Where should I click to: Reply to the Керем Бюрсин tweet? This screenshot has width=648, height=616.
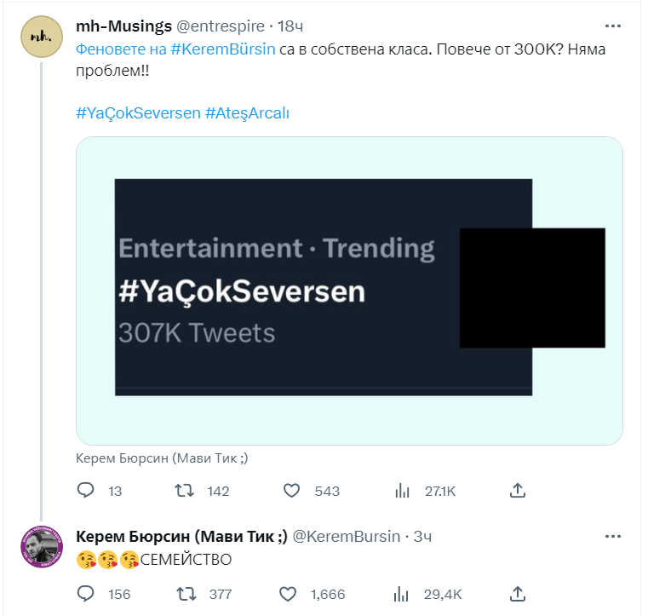point(85,594)
